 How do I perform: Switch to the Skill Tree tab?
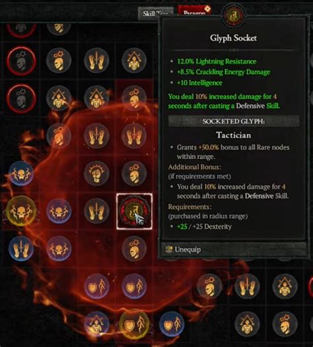pos(155,13)
